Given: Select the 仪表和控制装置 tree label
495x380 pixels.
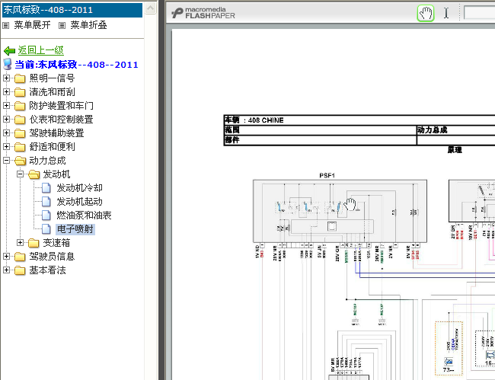Looking at the screenshot, I should tap(61, 120).
